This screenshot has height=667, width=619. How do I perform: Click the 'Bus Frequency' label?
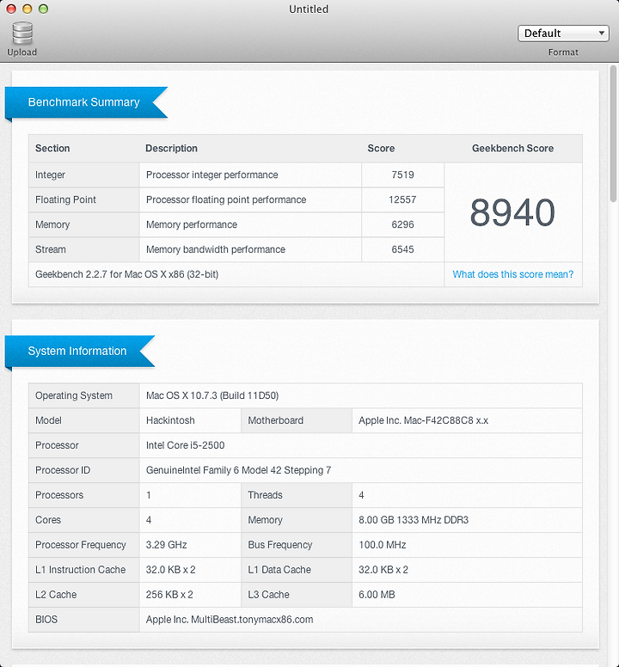(280, 545)
